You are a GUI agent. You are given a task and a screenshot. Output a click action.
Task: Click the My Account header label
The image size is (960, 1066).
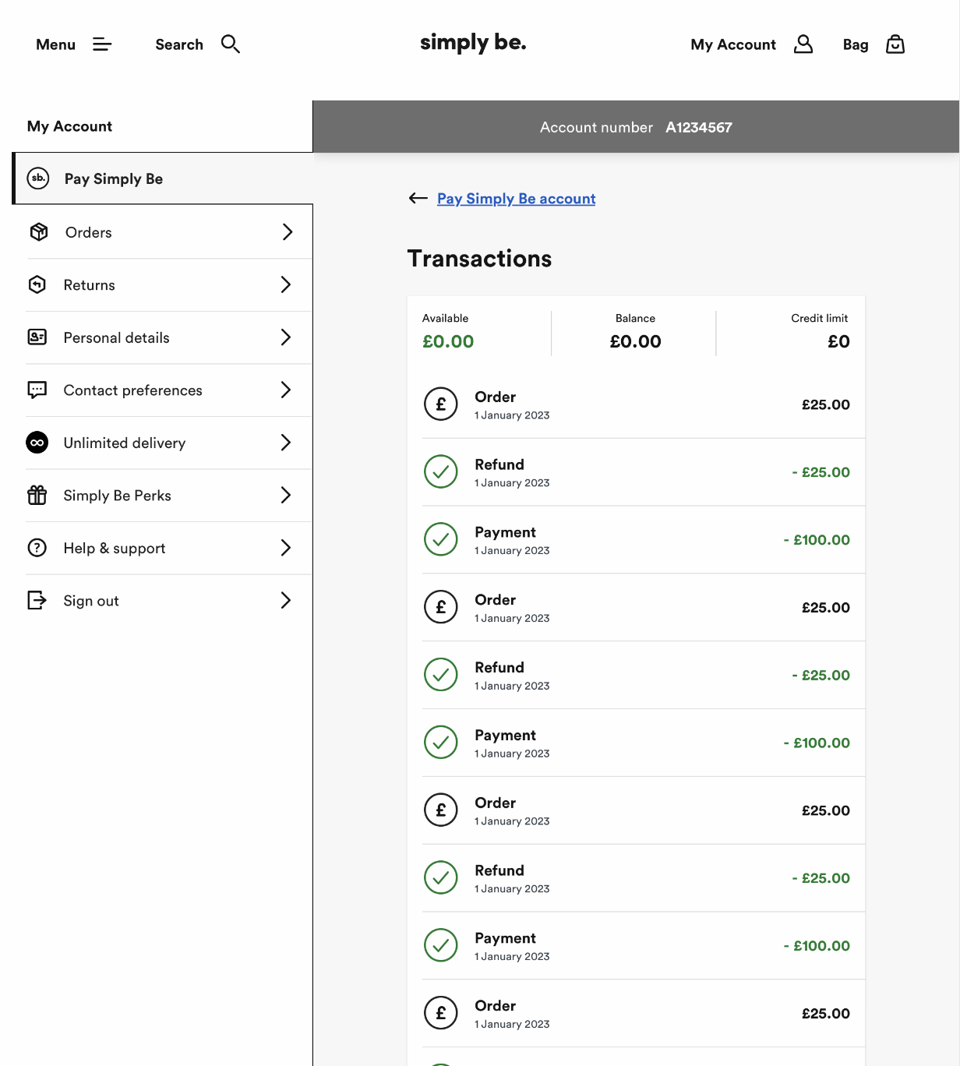[x=733, y=44]
